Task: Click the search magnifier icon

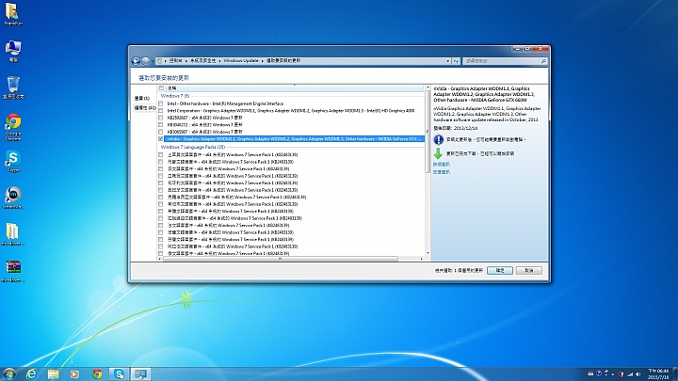Action: tap(543, 61)
